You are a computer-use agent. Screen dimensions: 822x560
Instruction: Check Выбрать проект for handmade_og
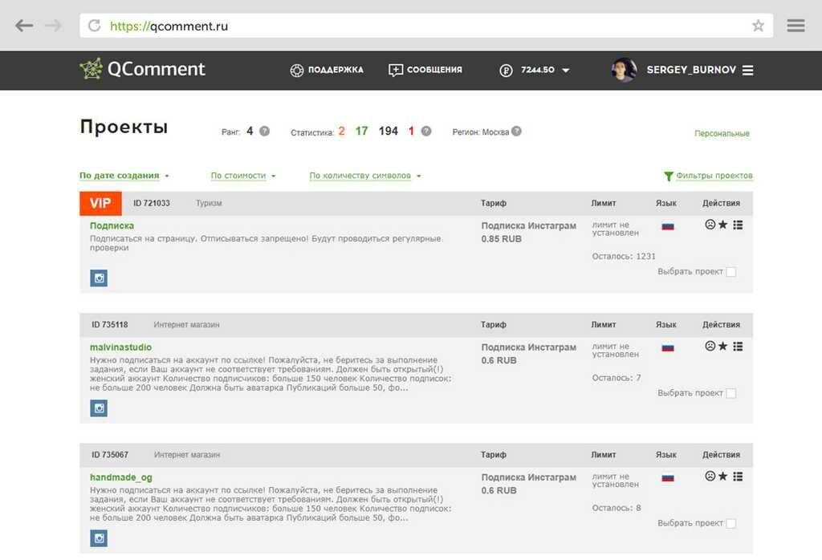pos(731,523)
